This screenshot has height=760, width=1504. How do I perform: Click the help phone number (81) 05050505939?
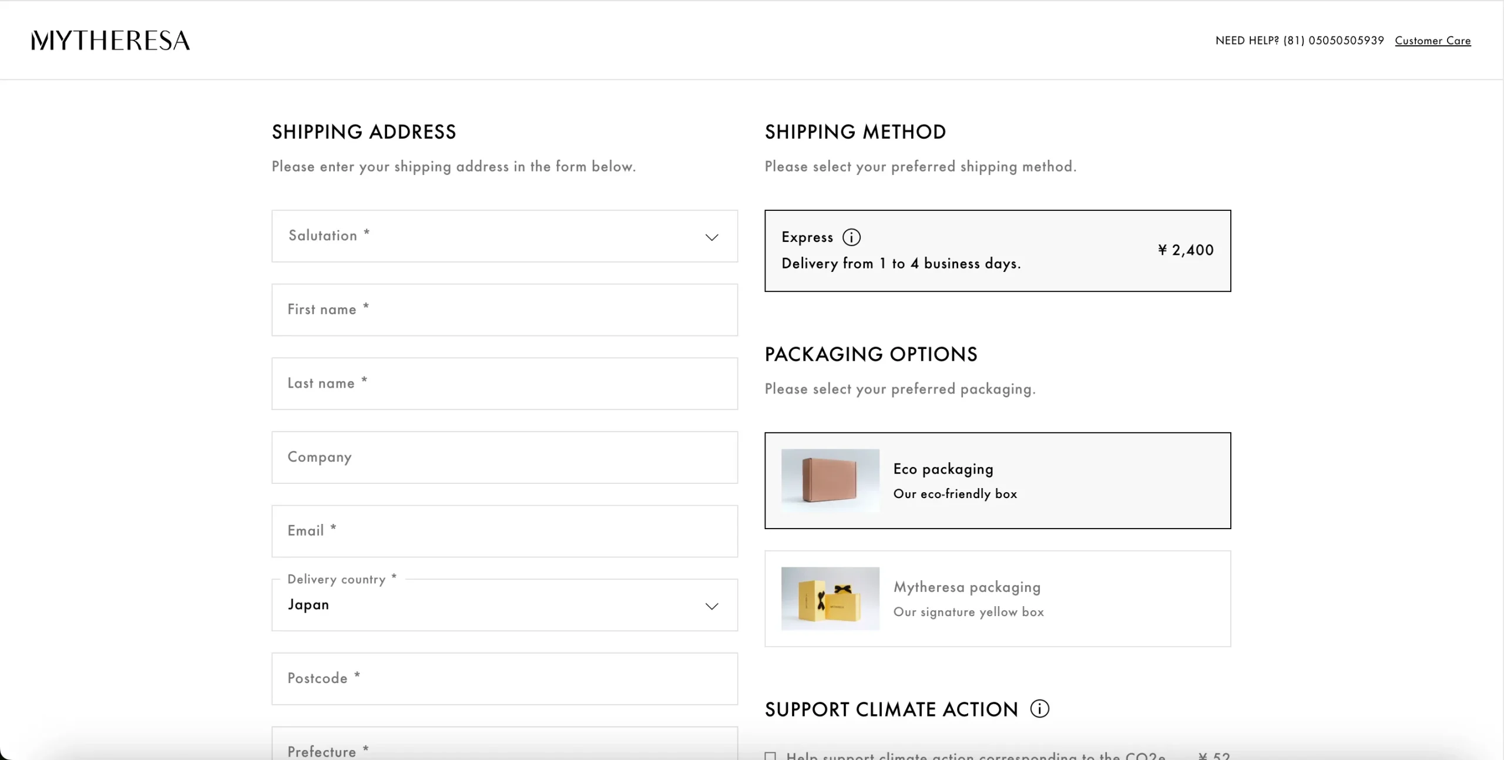pos(1334,41)
